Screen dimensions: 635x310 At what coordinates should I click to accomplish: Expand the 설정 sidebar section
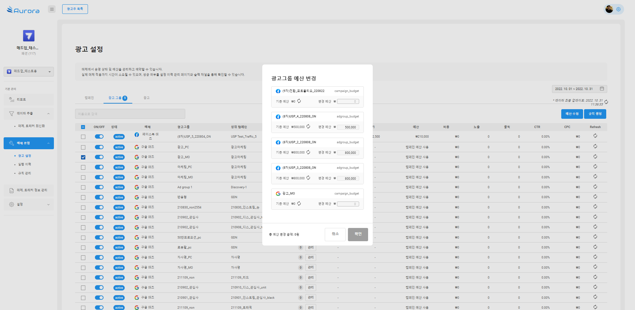[x=48, y=204]
